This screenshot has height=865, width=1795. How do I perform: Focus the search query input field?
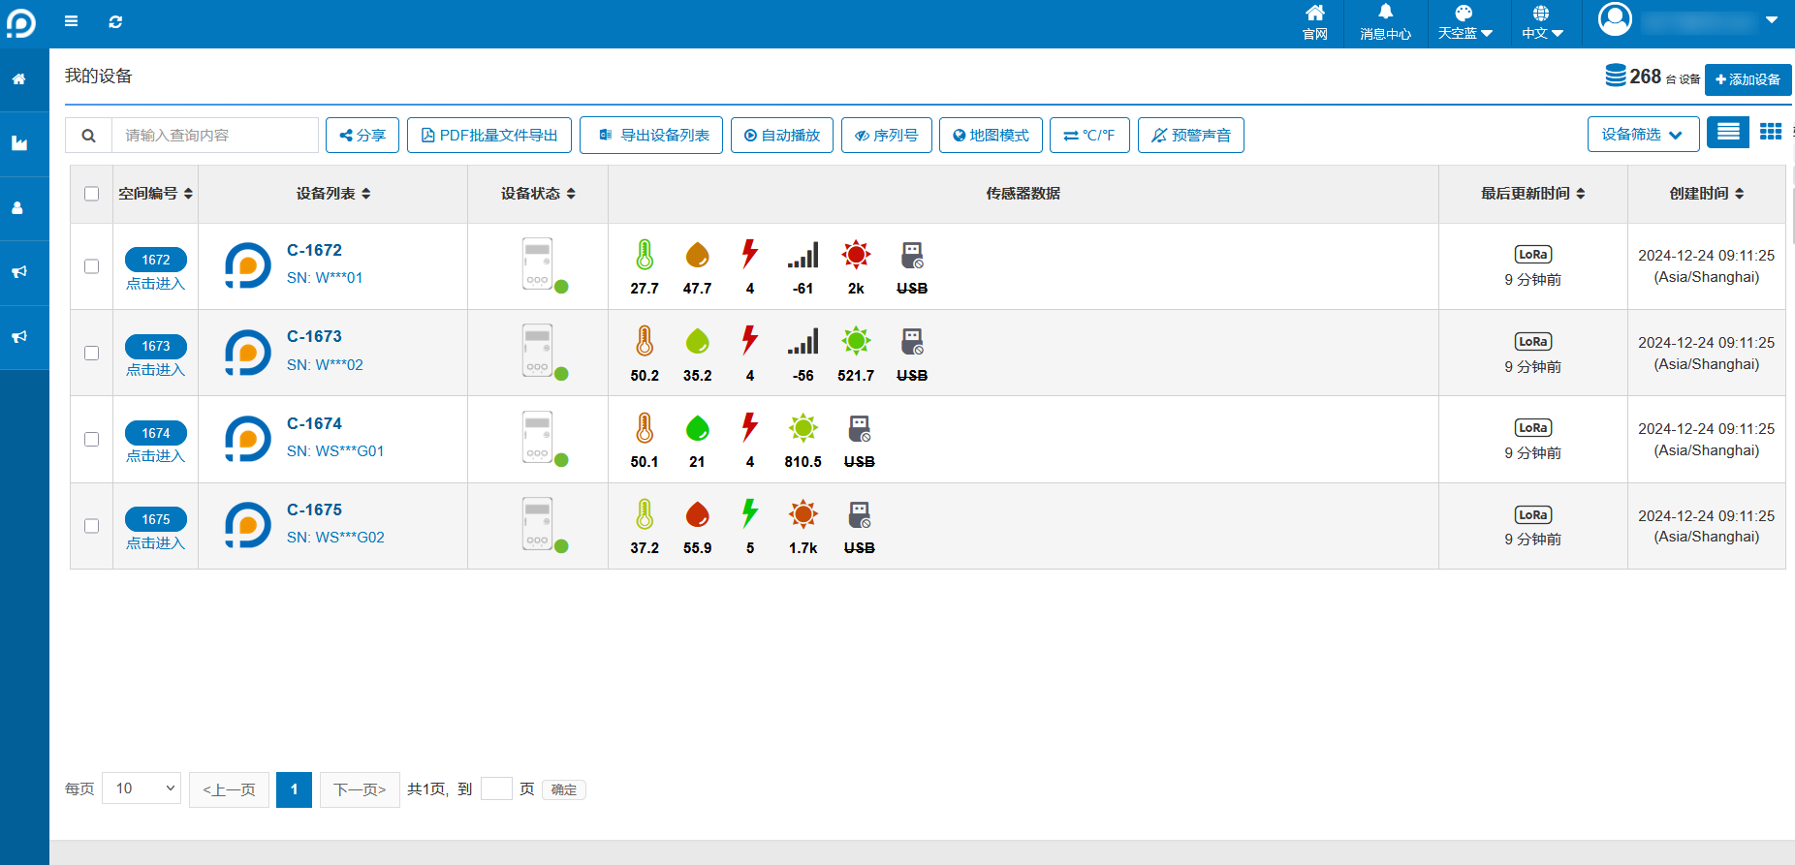(214, 136)
